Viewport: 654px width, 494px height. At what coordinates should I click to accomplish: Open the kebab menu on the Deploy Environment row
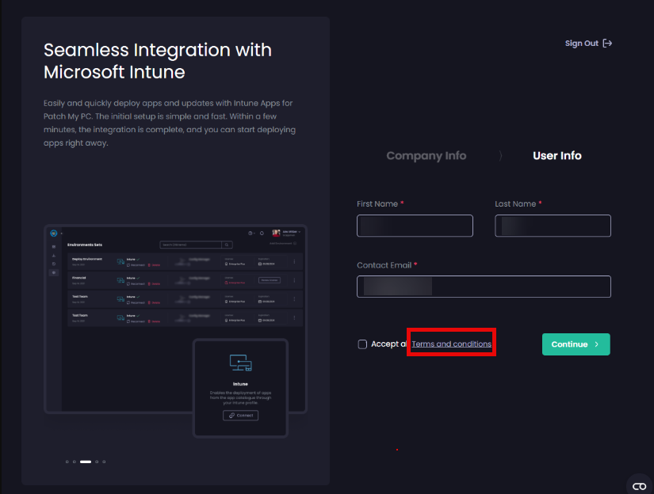(x=293, y=261)
